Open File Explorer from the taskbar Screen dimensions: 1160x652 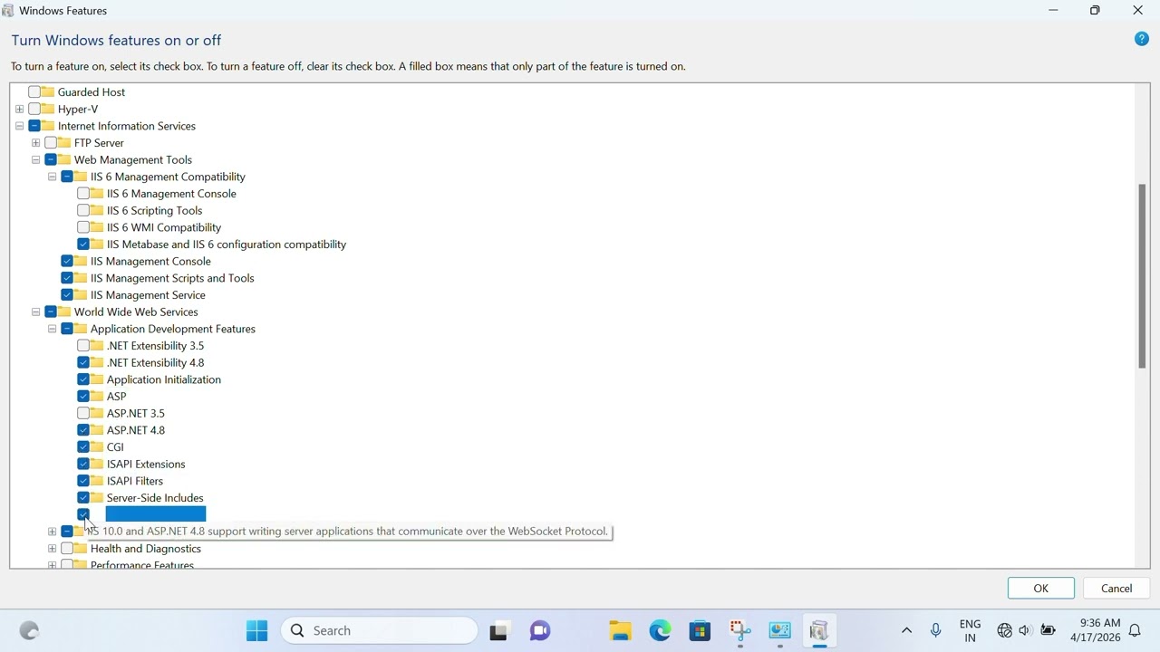pos(620,631)
